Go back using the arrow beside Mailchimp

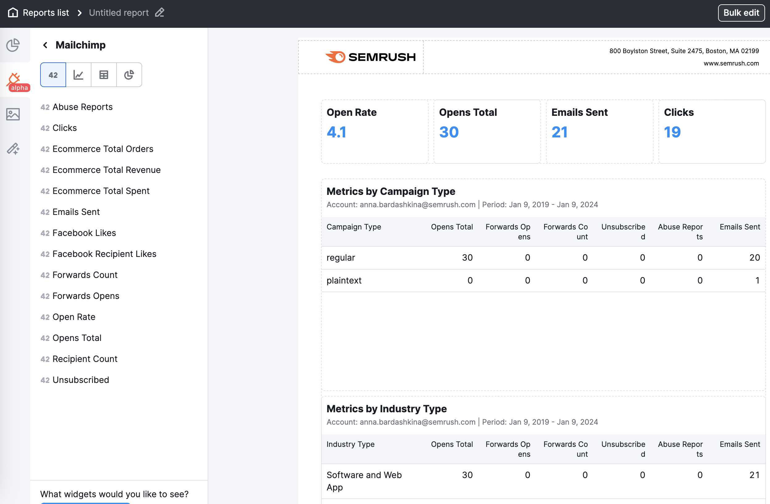click(x=45, y=45)
